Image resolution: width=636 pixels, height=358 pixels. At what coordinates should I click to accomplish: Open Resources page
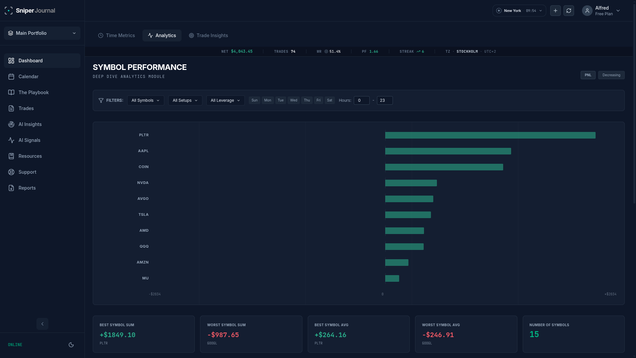(42, 156)
